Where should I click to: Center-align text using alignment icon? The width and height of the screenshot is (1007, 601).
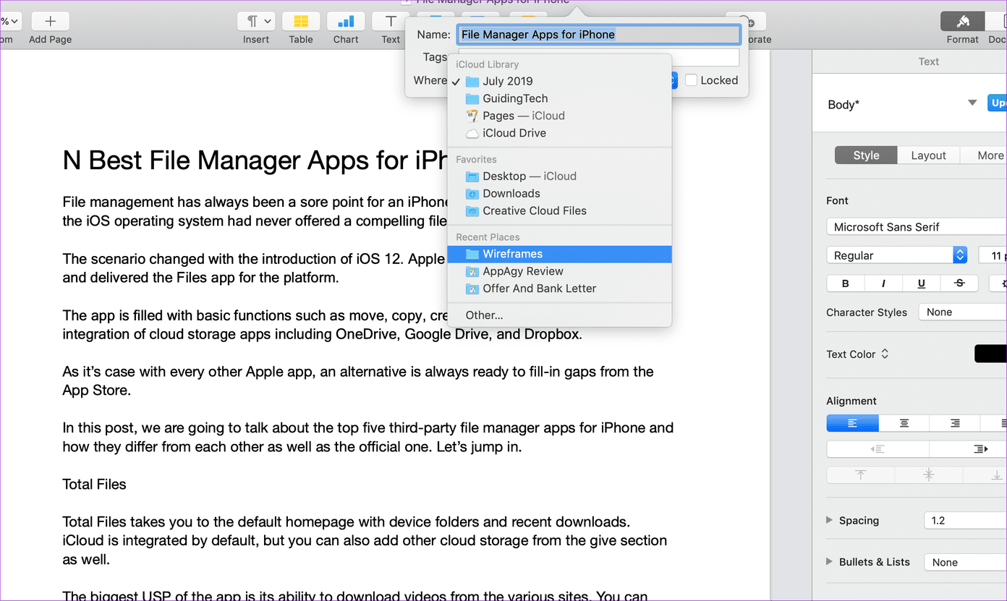coord(904,423)
